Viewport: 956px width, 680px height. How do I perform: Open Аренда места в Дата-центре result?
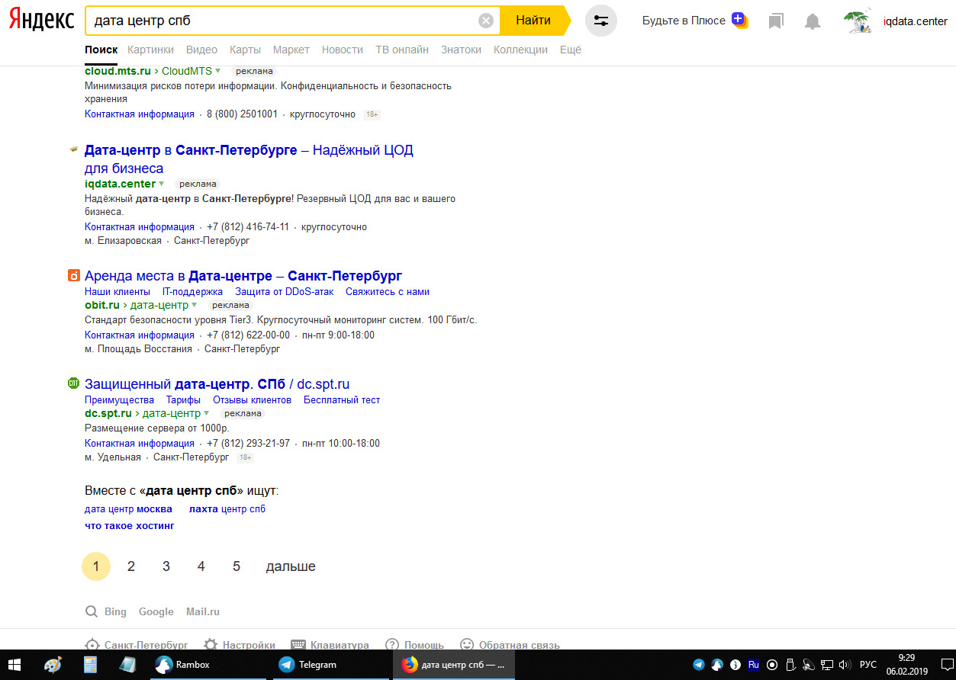click(x=243, y=275)
